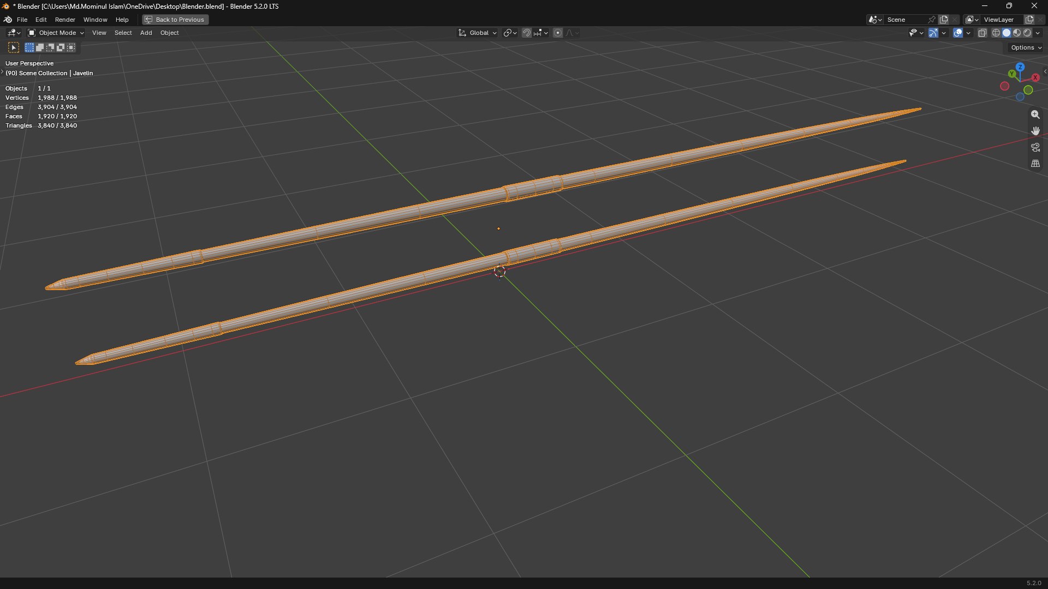The height and width of the screenshot is (589, 1048).
Task: Select the Select Box tool icon
Action: point(14,47)
